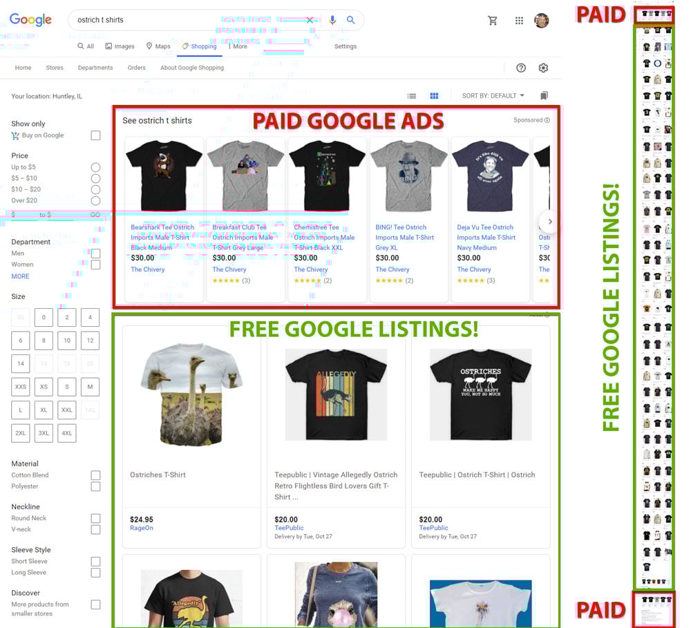691x628 pixels.
Task: Open saved items bookmark icon
Action: (x=545, y=95)
